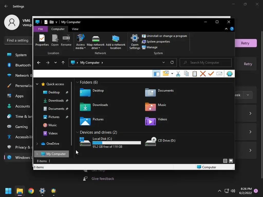Click the globe icon in toolbar
Screen dimensions: 263x197
[x=229, y=74]
